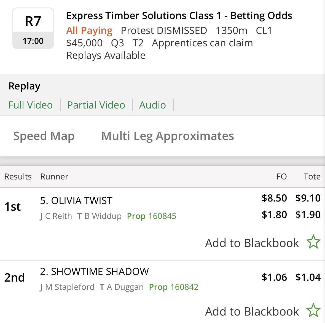Click Olivia Twist's $9.10 tote win odds
325x323 pixels.
tap(308, 198)
